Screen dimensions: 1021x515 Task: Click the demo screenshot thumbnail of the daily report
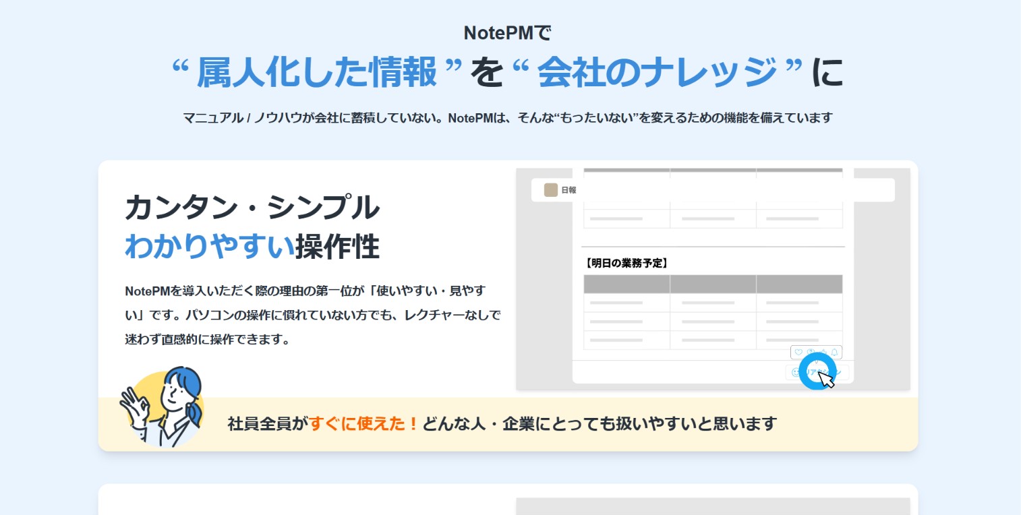point(713,279)
